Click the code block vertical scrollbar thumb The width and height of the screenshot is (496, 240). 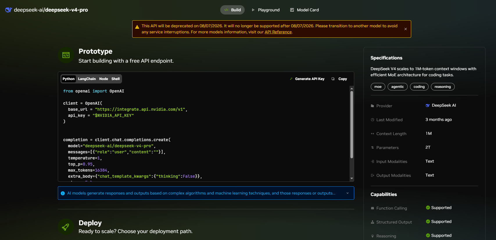pyautogui.click(x=352, y=125)
